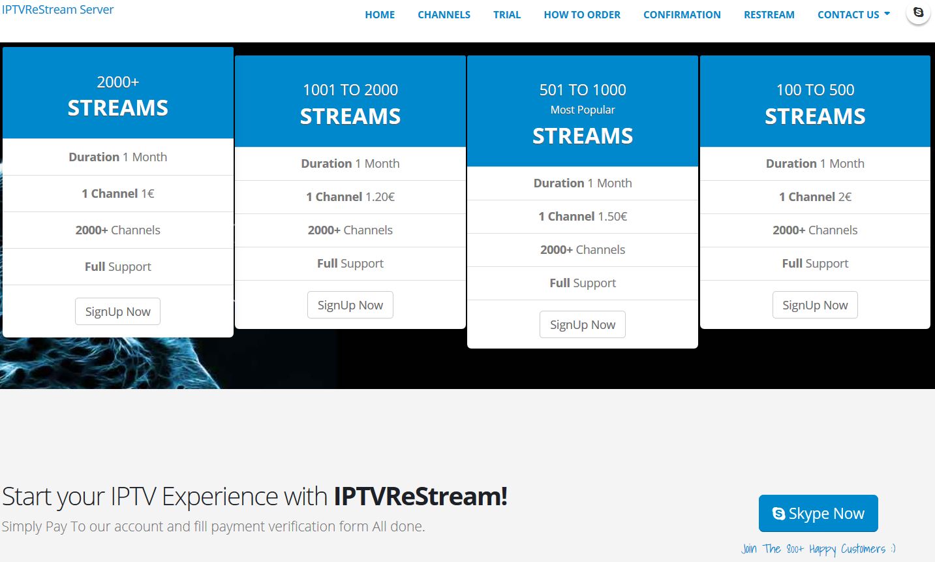This screenshot has width=935, height=562.
Task: Click Join The 800+ Happy Customers text
Action: coord(818,549)
